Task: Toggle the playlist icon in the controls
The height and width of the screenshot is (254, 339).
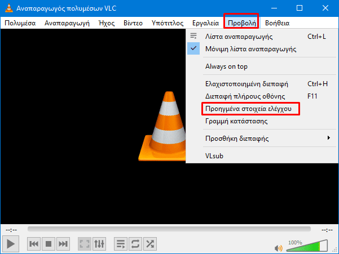Action: tap(121, 244)
